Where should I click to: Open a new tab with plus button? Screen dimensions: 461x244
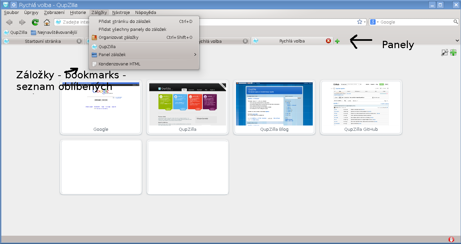pos(337,41)
